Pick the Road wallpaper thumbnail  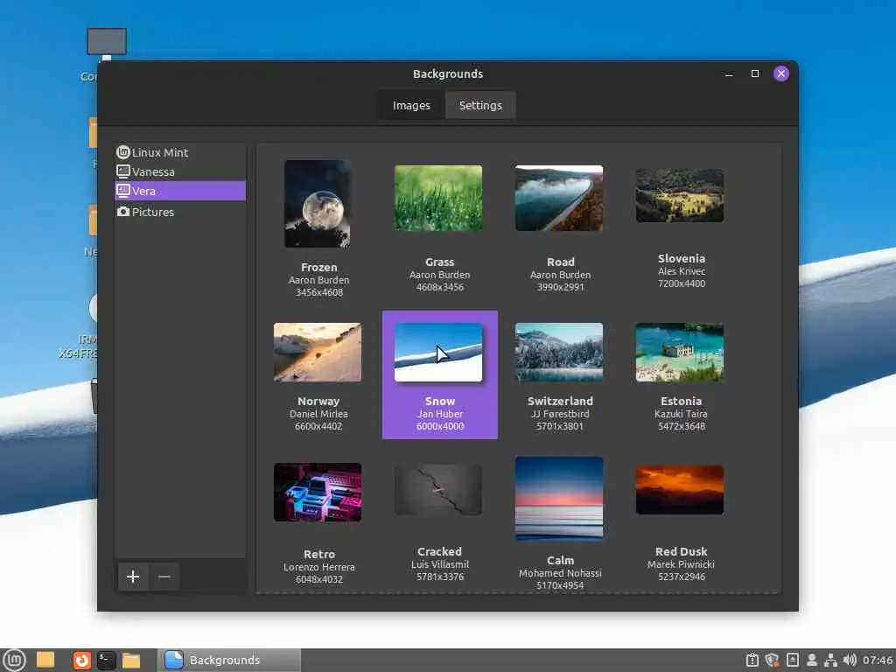pos(559,199)
